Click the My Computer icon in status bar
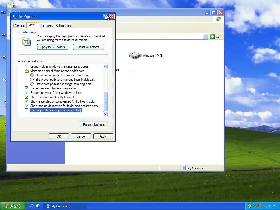 point(185,168)
